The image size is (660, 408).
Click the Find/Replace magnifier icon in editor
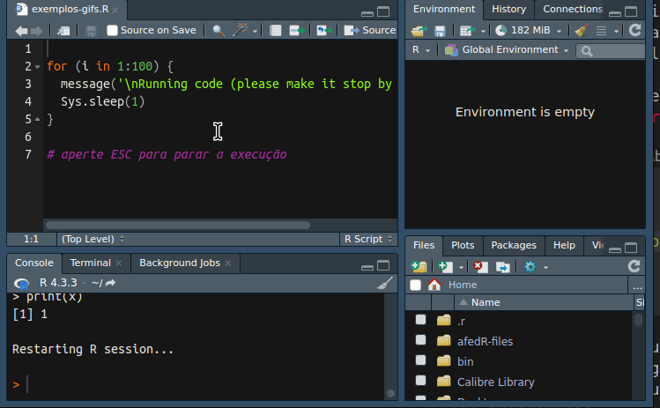[219, 30]
